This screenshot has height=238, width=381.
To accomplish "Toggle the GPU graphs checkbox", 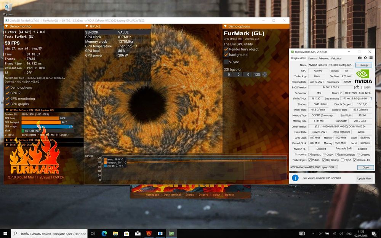I will pyautogui.click(x=8, y=104).
